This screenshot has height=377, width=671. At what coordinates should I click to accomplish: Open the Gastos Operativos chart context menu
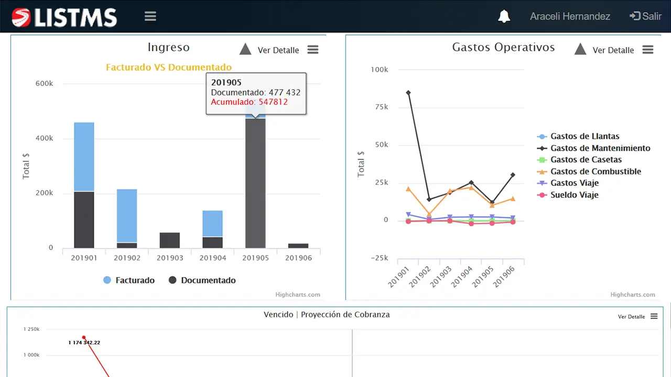(648, 50)
